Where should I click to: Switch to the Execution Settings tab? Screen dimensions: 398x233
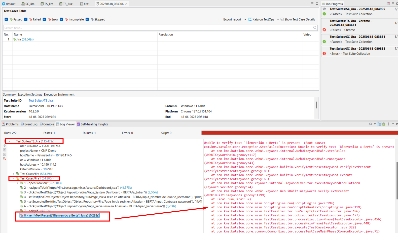coord(30,95)
